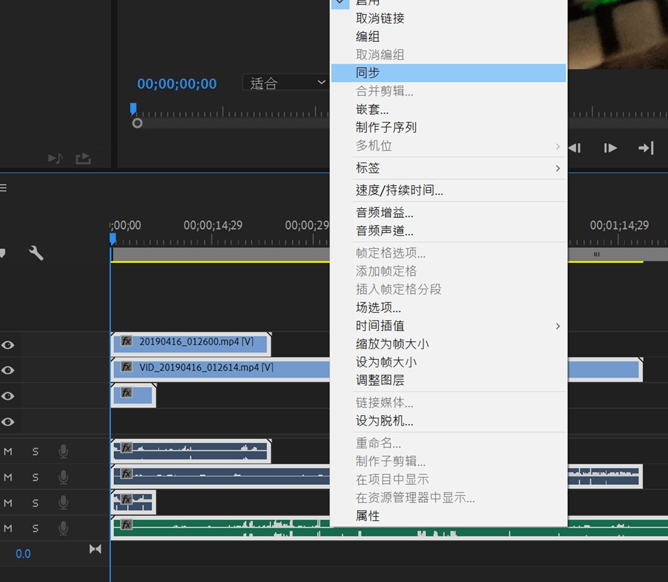Click the export frame icon above the timeline
This screenshot has height=582, width=668.
pyautogui.click(x=82, y=158)
